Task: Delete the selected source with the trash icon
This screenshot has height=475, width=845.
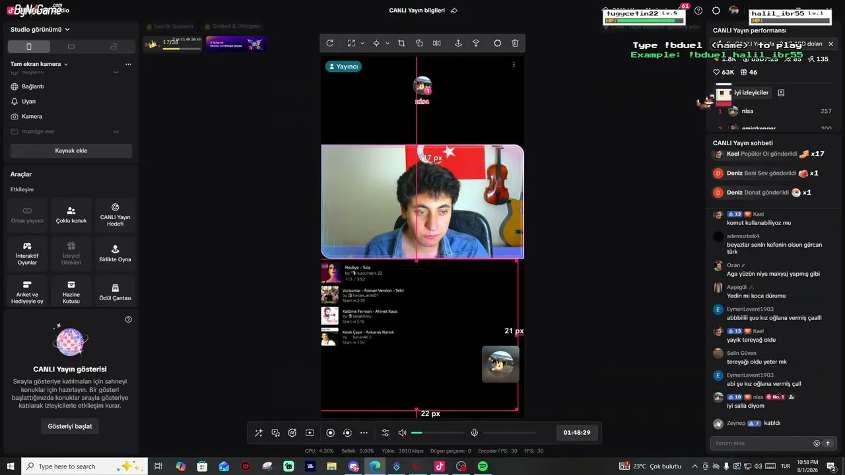Action: click(x=515, y=44)
